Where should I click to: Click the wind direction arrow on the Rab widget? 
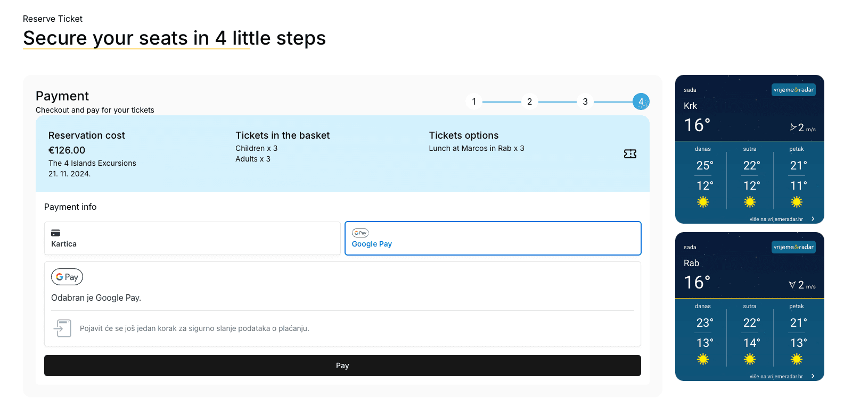point(792,284)
